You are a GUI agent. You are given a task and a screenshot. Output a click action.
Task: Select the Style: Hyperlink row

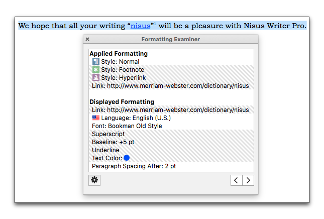(x=171, y=78)
